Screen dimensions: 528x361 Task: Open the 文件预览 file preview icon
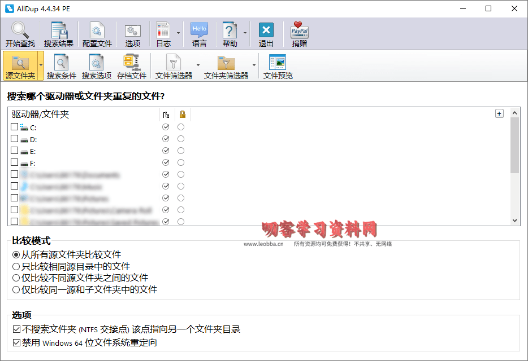pyautogui.click(x=278, y=62)
